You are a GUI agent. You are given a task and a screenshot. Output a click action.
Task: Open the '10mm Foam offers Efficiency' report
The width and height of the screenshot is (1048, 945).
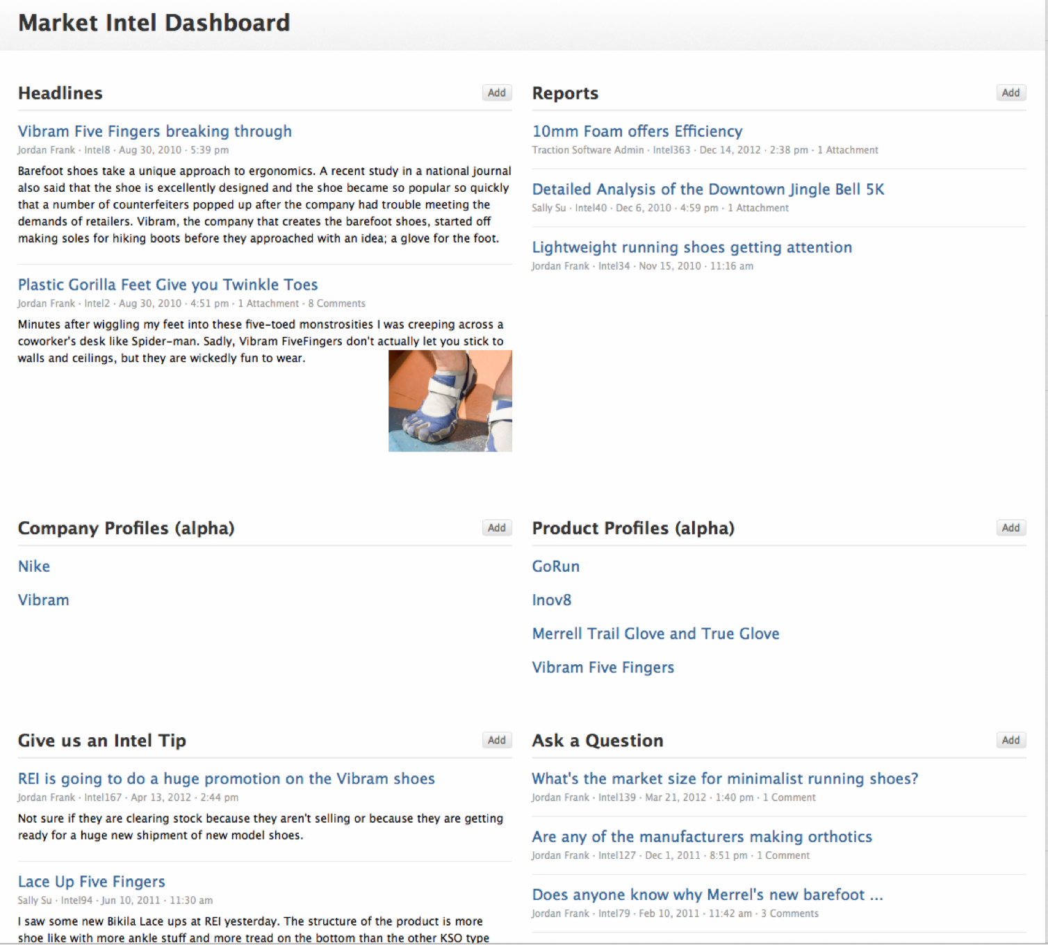[637, 131]
